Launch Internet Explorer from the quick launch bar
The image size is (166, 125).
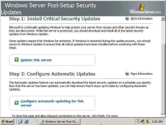pyautogui.click(x=26, y=122)
